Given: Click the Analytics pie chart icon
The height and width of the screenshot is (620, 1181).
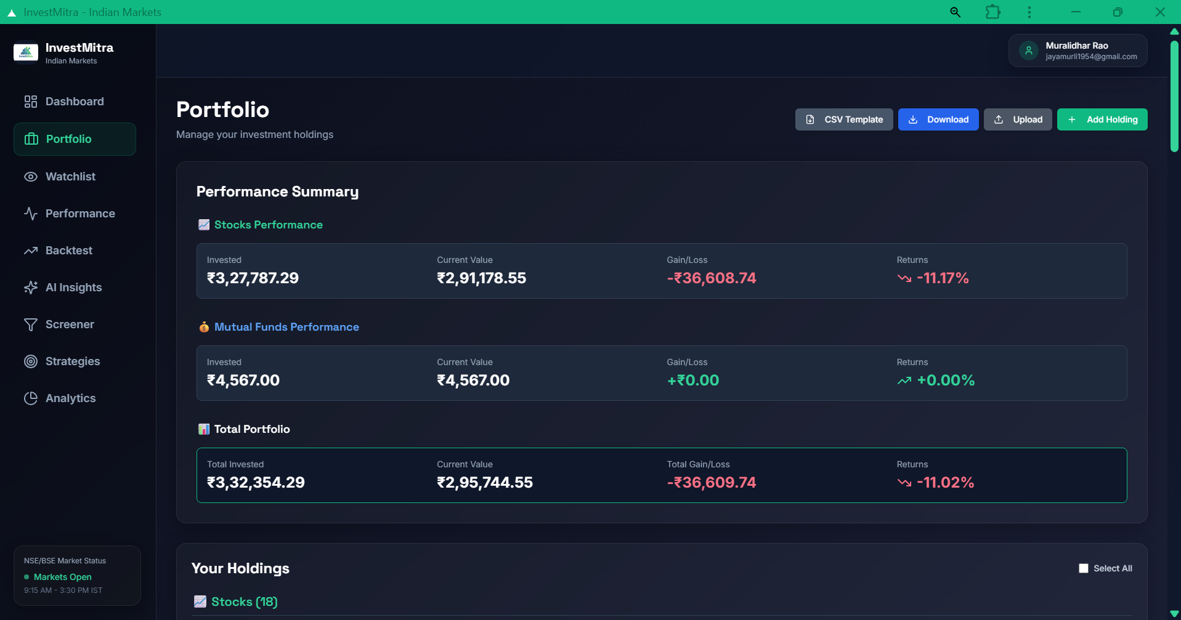Looking at the screenshot, I should pyautogui.click(x=31, y=398).
